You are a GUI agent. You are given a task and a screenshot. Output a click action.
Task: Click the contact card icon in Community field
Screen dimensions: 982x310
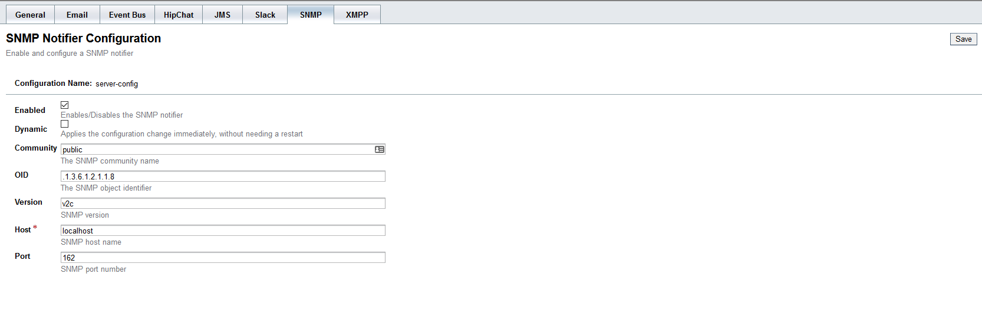[380, 149]
